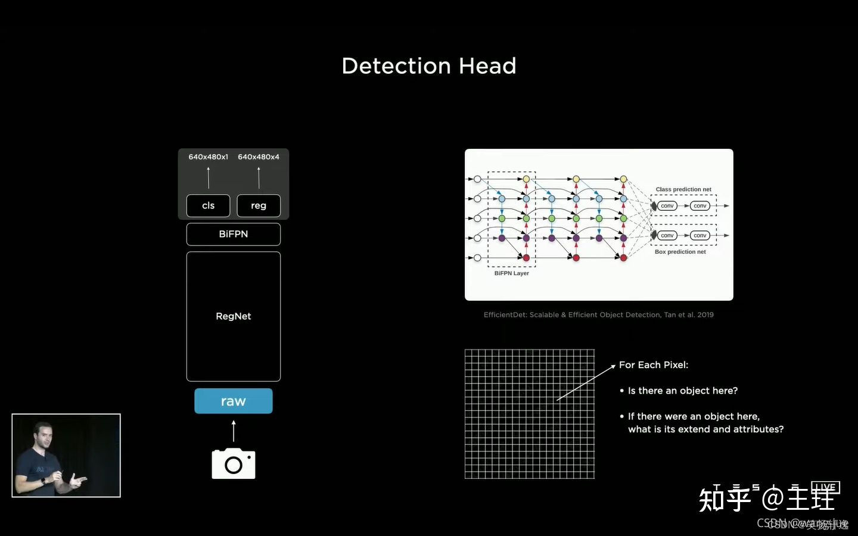Click the cls head box

point(208,205)
